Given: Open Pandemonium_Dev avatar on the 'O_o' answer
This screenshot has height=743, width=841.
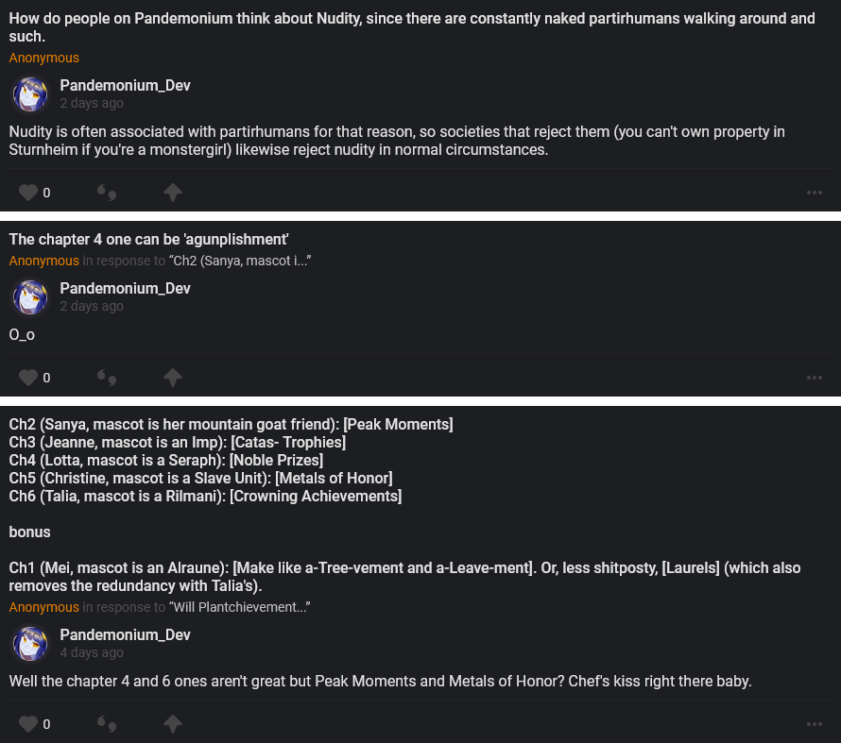Looking at the screenshot, I should 30,297.
